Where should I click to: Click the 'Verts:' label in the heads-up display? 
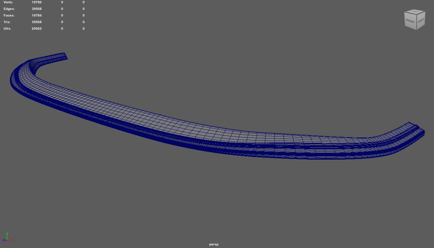point(9,2)
